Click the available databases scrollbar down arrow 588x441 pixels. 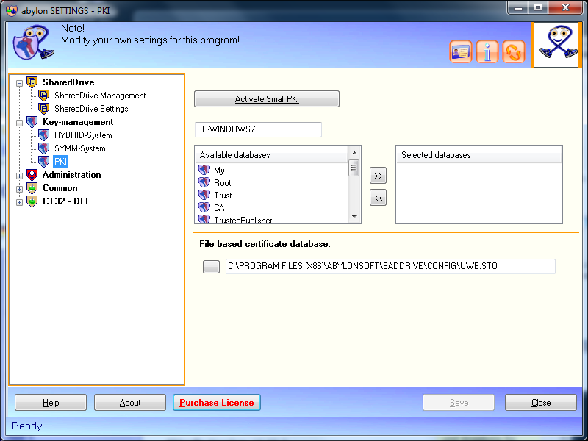point(354,217)
